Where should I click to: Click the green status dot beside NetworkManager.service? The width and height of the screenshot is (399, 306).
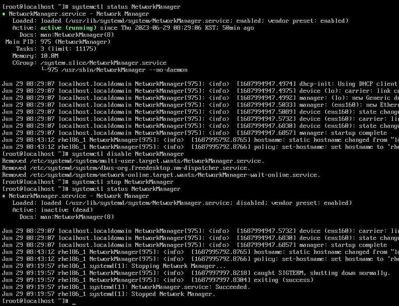point(3,14)
